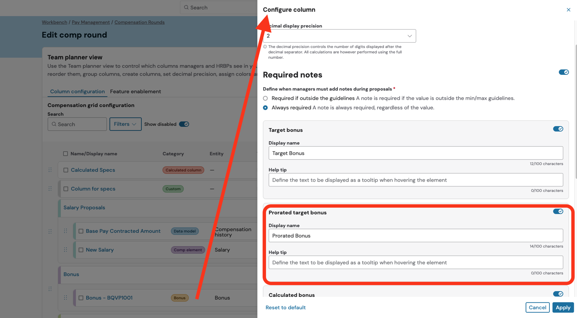This screenshot has width=577, height=318.
Task: Click drag handle beside Column for specs
Action: 50,189
